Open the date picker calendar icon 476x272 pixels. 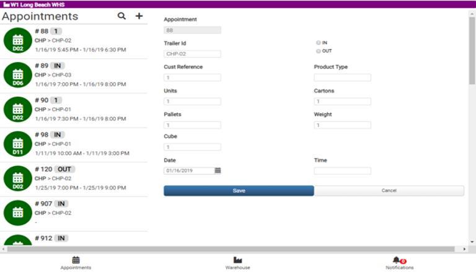pyautogui.click(x=218, y=170)
